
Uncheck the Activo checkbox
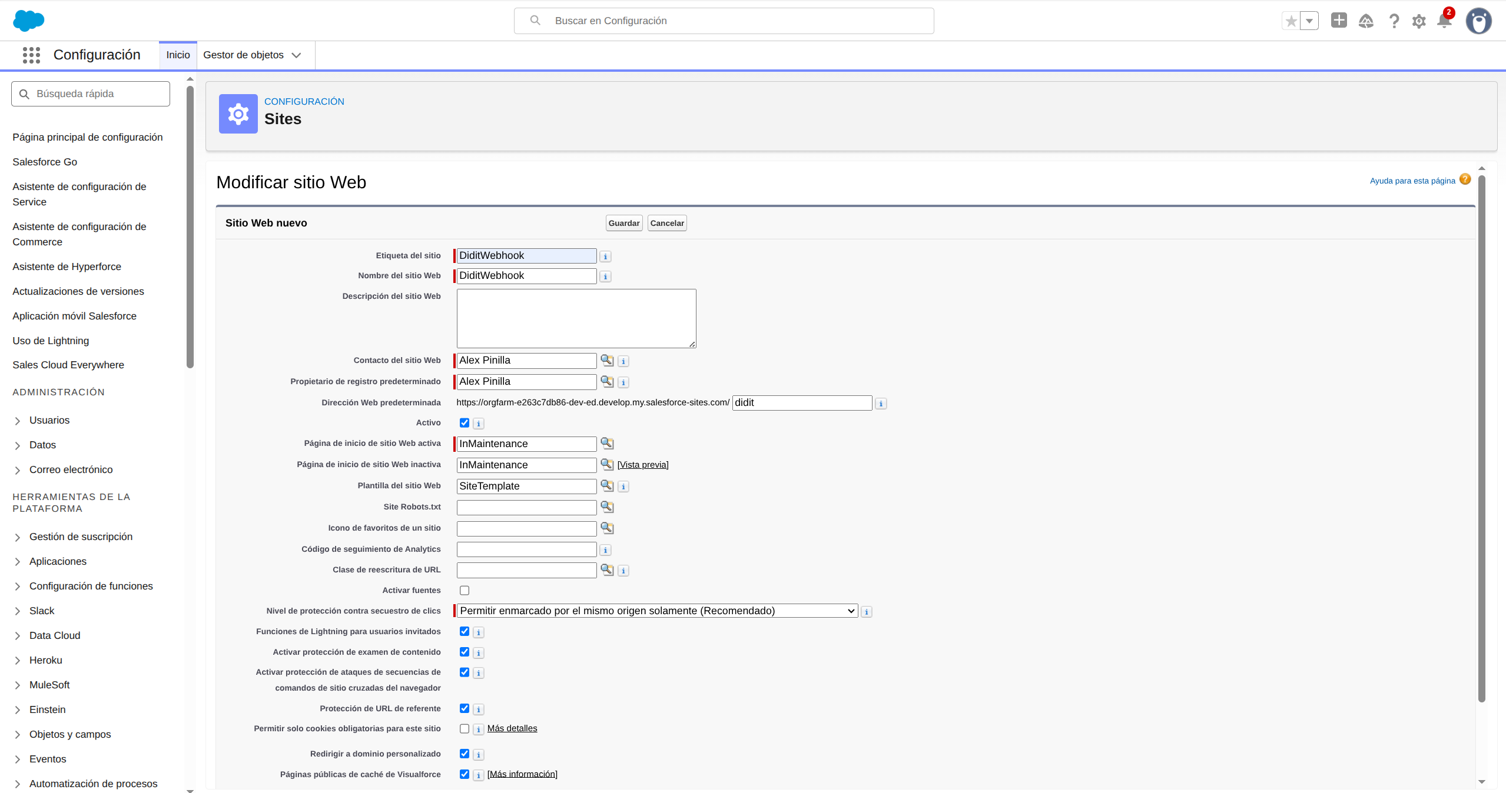(x=465, y=422)
